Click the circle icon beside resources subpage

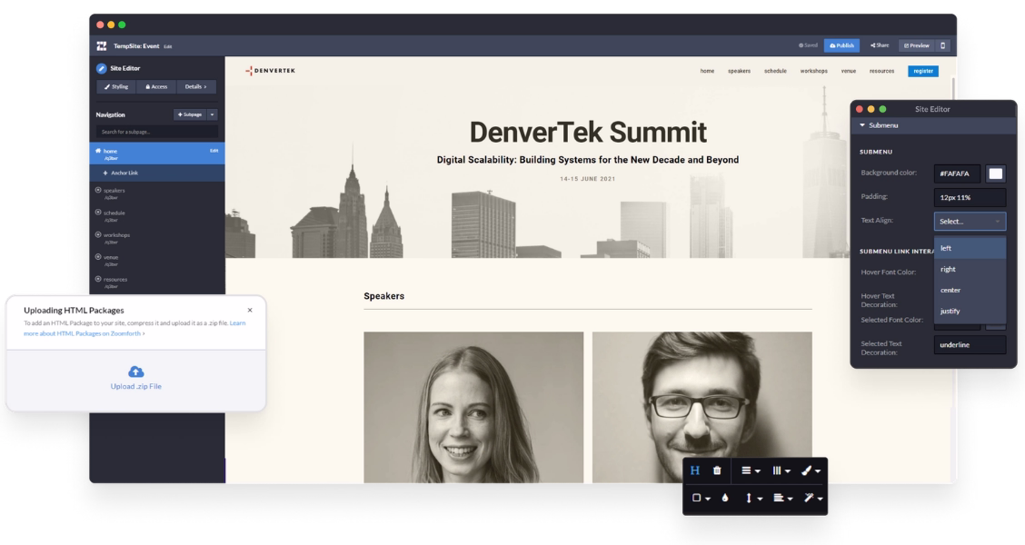[x=98, y=279]
